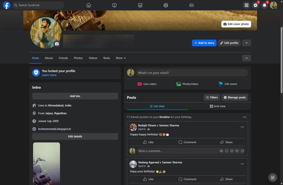Comment on Vedang Agarwal's post
Viewport: 283px width, 185px height.
187,179
